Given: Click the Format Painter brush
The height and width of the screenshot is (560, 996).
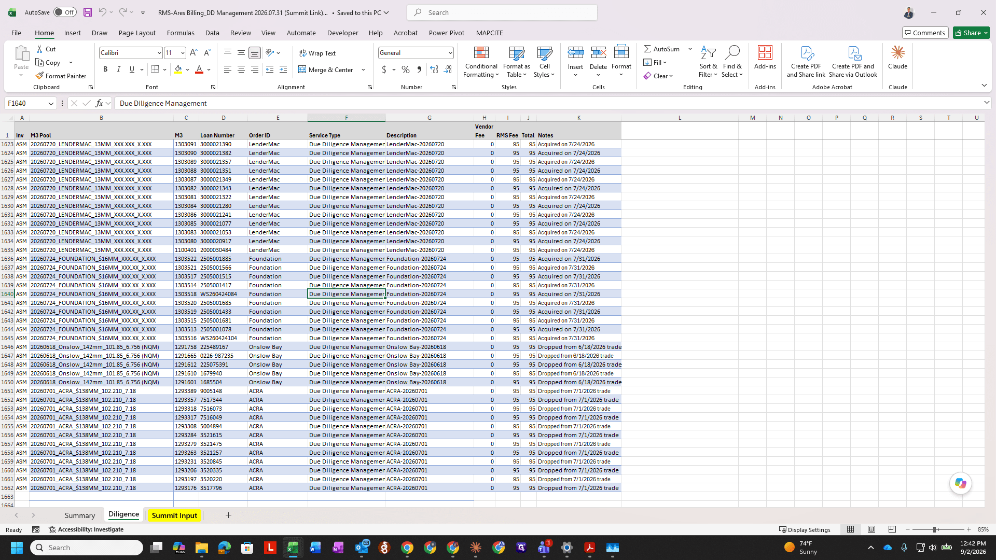Looking at the screenshot, I should pos(39,76).
